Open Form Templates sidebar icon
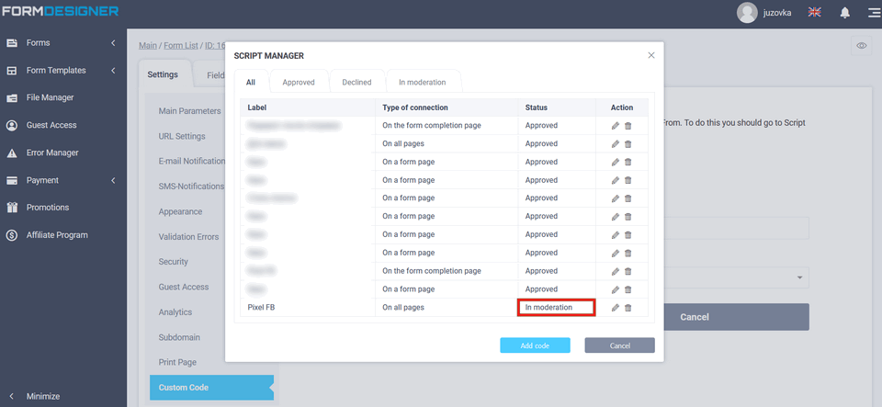The width and height of the screenshot is (882, 407). pos(11,70)
